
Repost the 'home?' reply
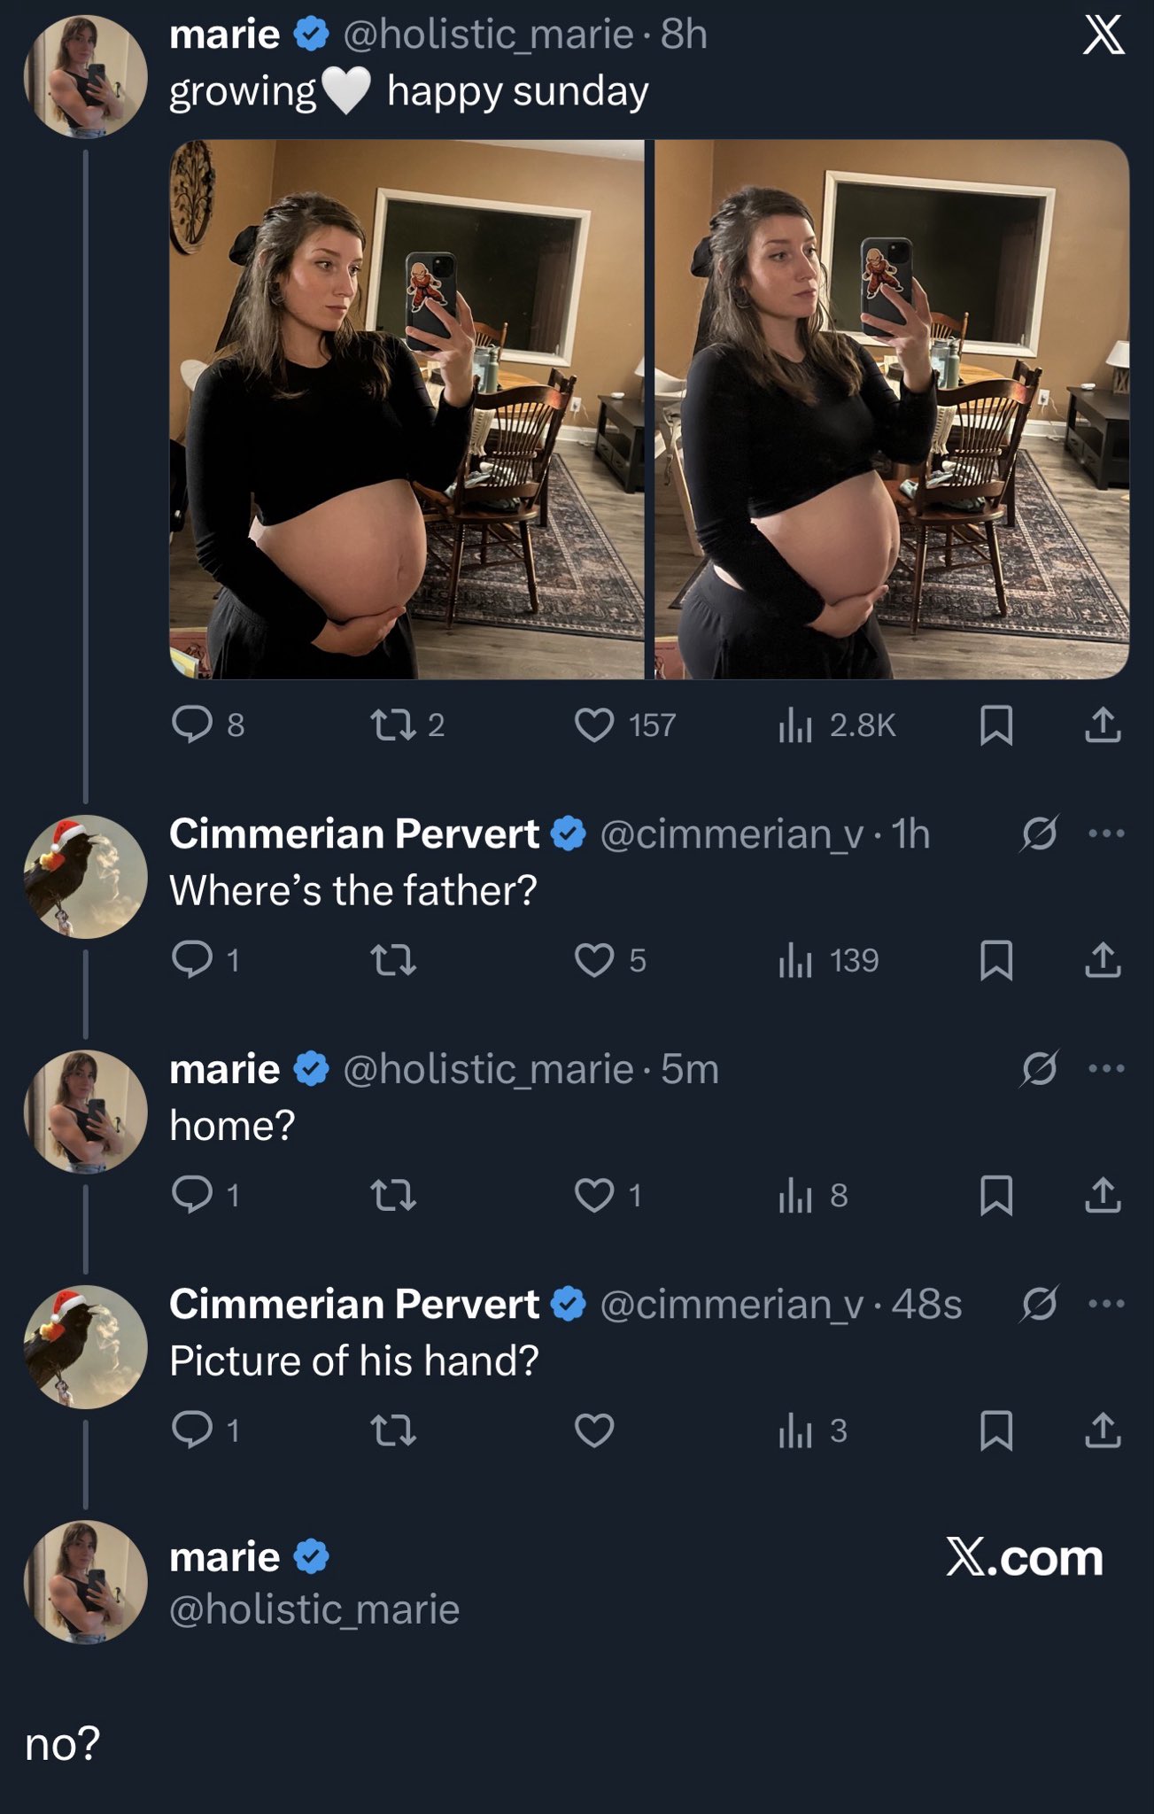tap(393, 1196)
